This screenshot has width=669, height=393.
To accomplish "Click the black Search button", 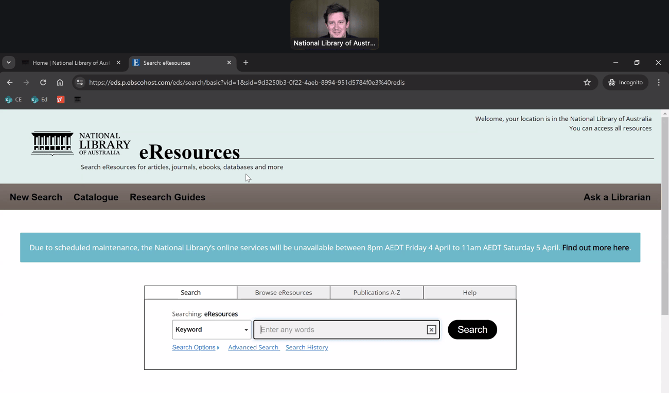I will click(x=472, y=330).
